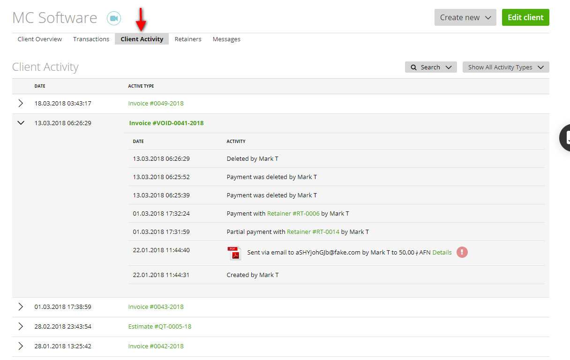Viewport: 570px width, 360px height.
Task: Open the Show All Activity Types filter dropdown
Action: click(505, 67)
